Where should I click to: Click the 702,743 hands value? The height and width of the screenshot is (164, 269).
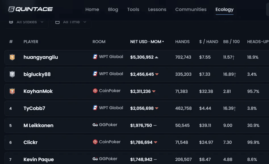point(183,57)
